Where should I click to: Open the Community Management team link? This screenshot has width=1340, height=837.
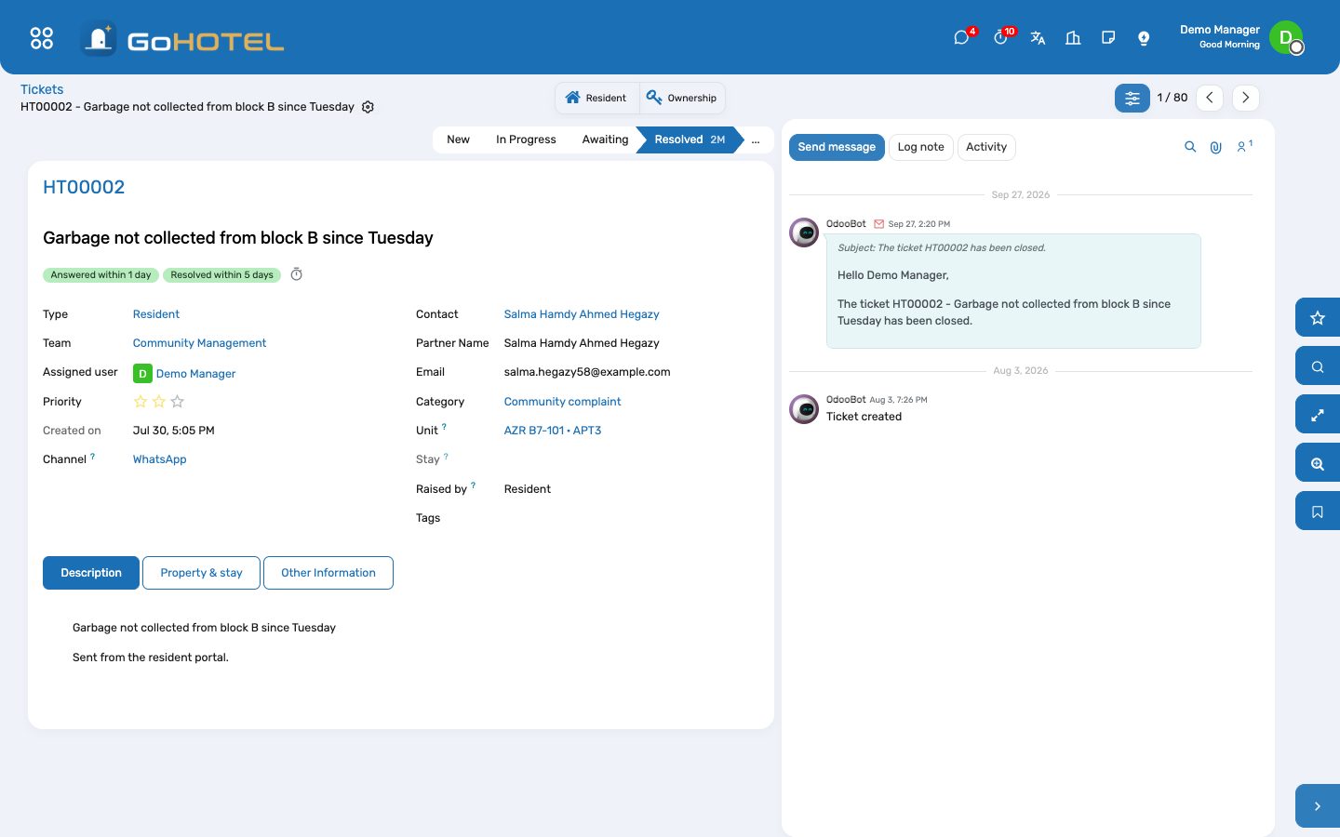(199, 343)
